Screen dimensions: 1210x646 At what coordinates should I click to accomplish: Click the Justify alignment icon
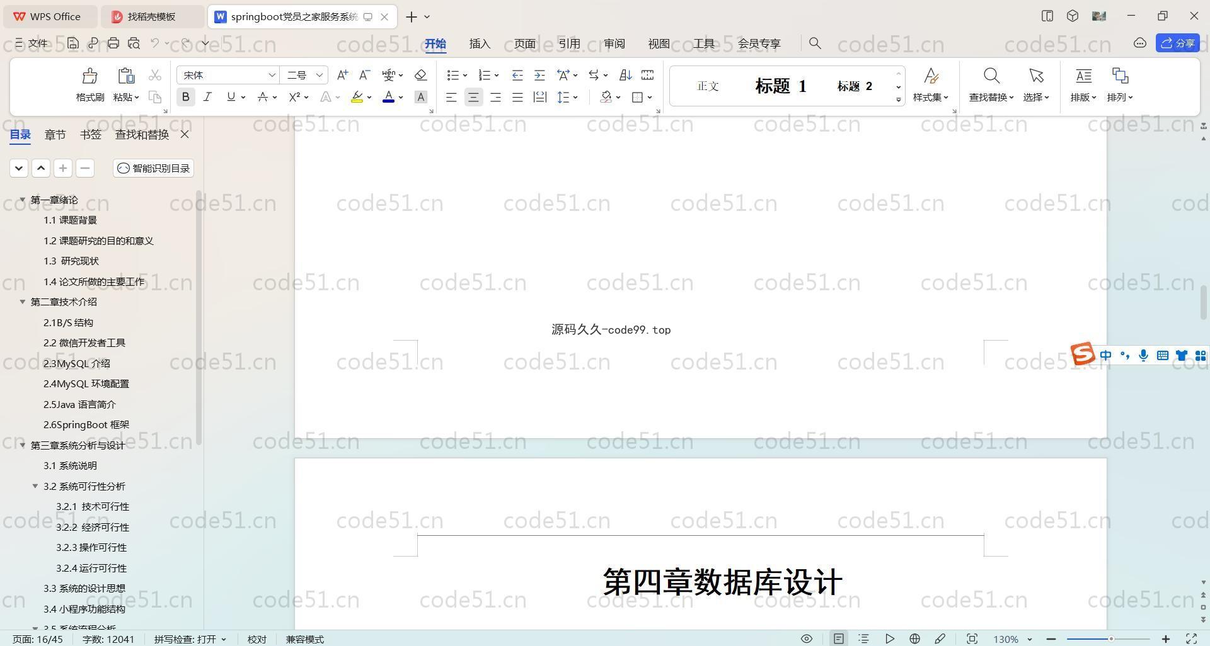pos(517,97)
